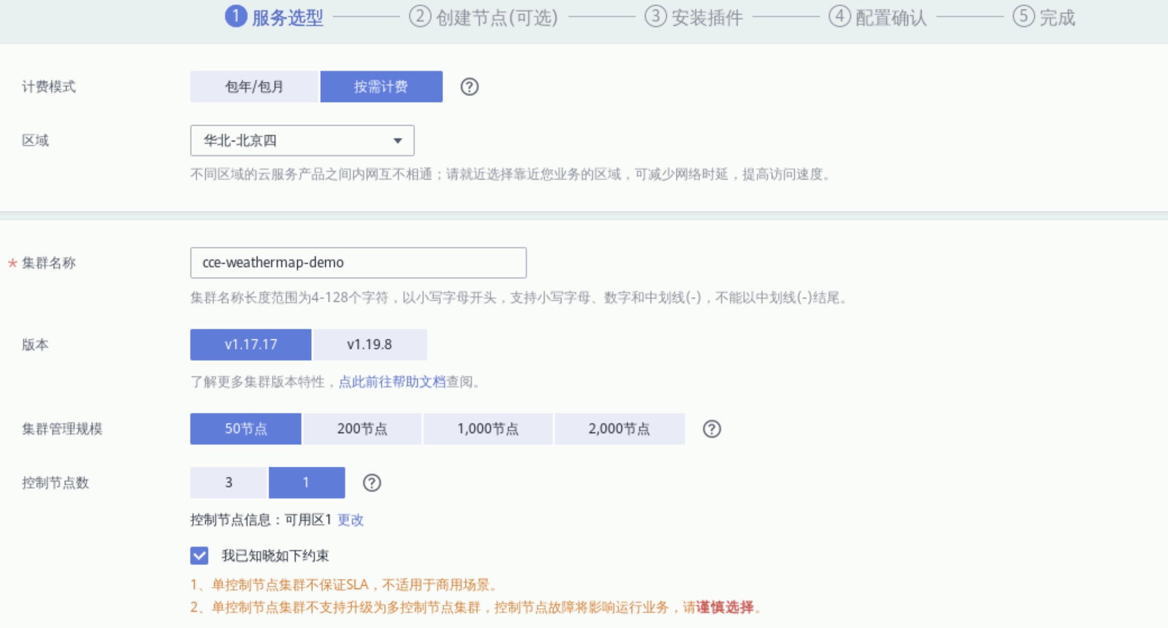This screenshot has width=1168, height=628.
Task: Click step 4 circle 配置确认
Action: click(839, 16)
